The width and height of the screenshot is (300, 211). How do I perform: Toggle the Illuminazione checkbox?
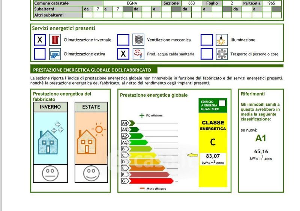coord(207,40)
